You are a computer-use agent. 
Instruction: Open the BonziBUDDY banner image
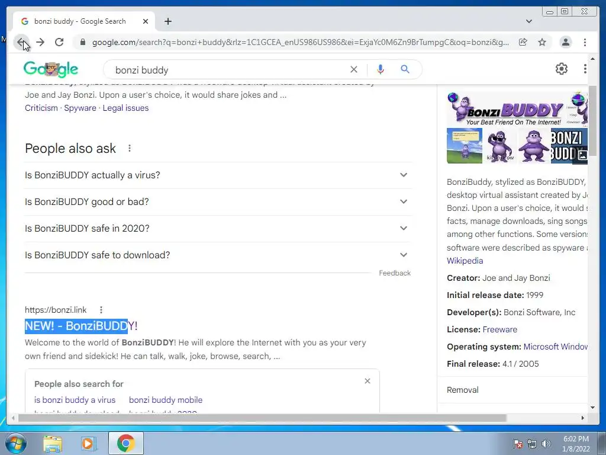click(x=506, y=109)
